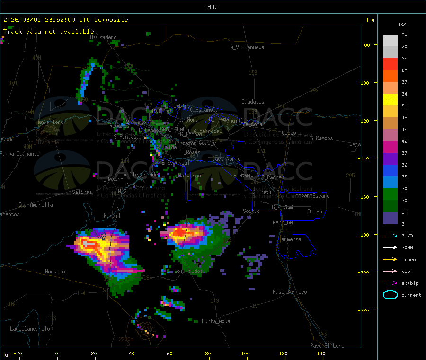Screen dimensions: 426x360
Task: Click the Divisadero map label
Action: (x=102, y=37)
